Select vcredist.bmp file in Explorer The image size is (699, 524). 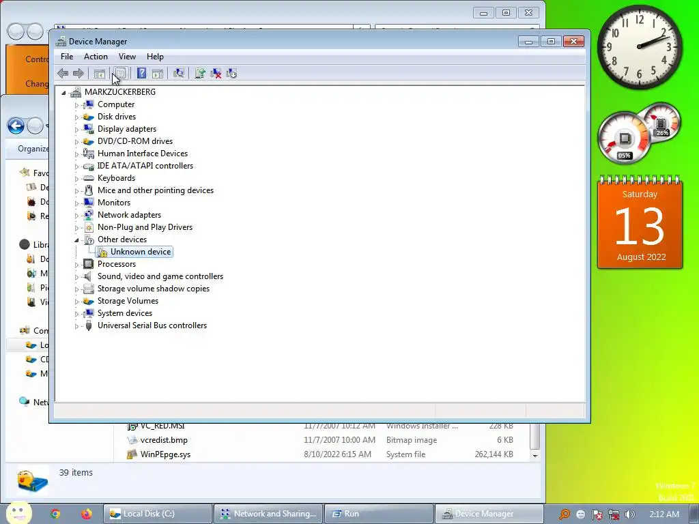pyautogui.click(x=164, y=440)
